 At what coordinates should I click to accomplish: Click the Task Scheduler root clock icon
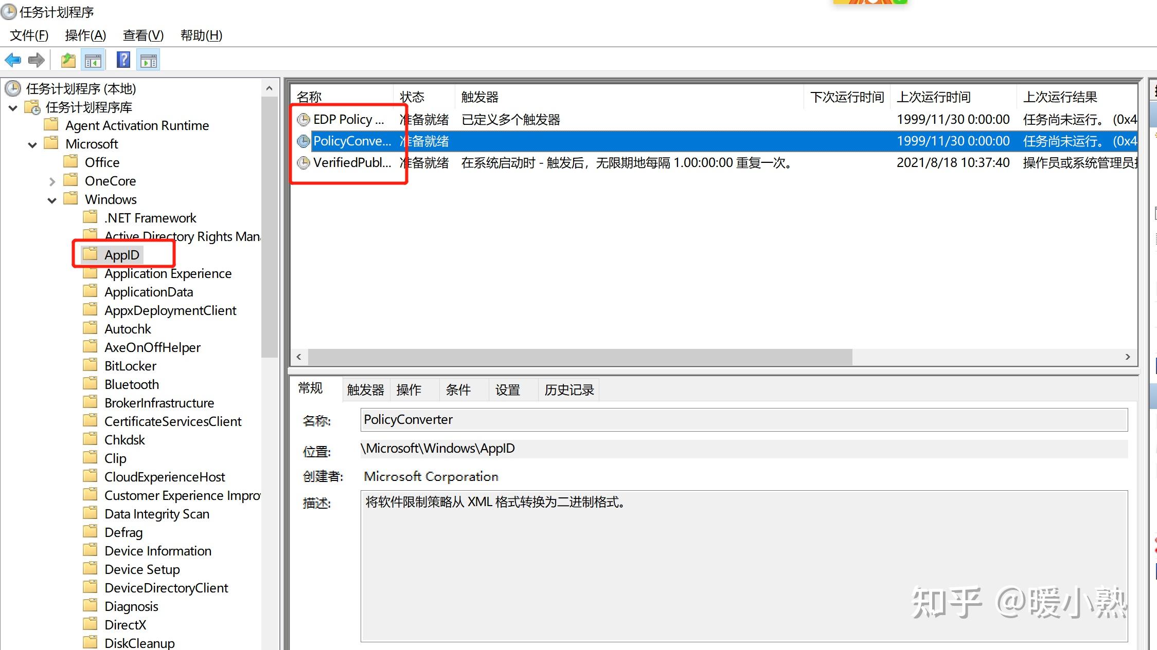pyautogui.click(x=13, y=88)
